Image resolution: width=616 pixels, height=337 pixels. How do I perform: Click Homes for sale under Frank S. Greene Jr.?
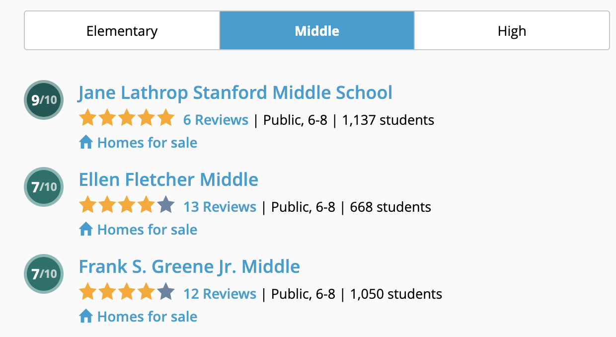click(147, 317)
